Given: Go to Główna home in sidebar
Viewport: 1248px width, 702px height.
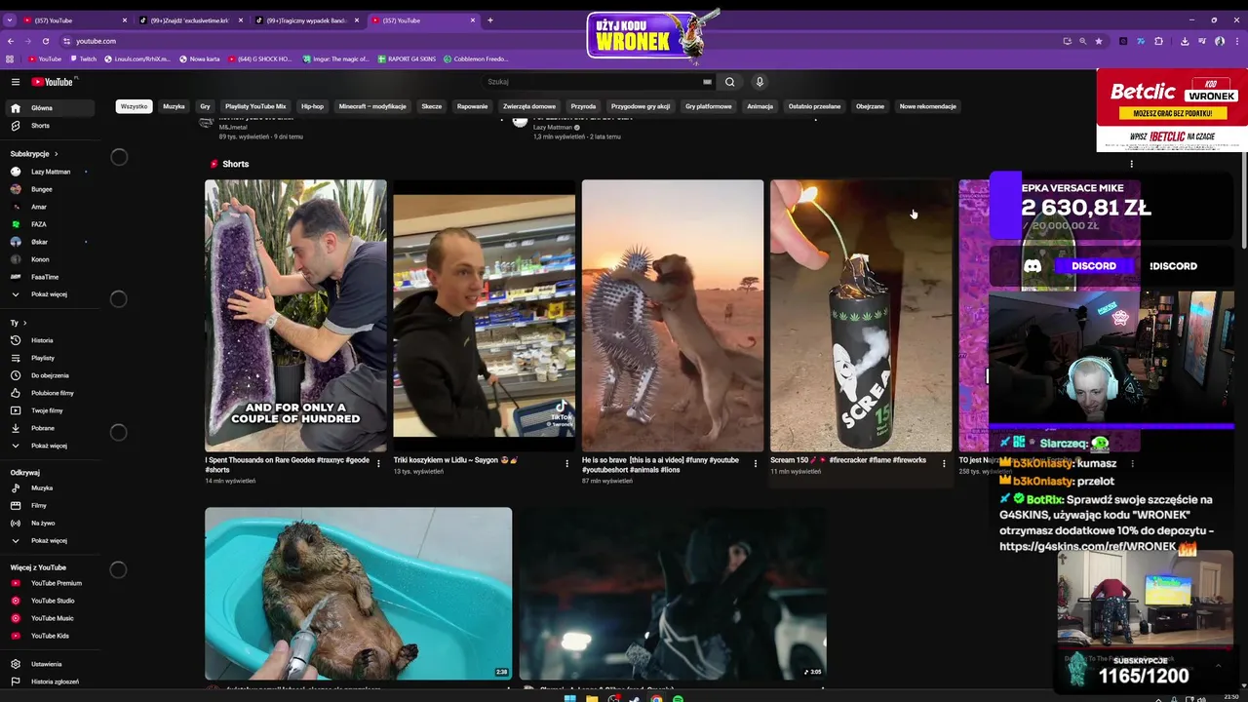Looking at the screenshot, I should 49,108.
